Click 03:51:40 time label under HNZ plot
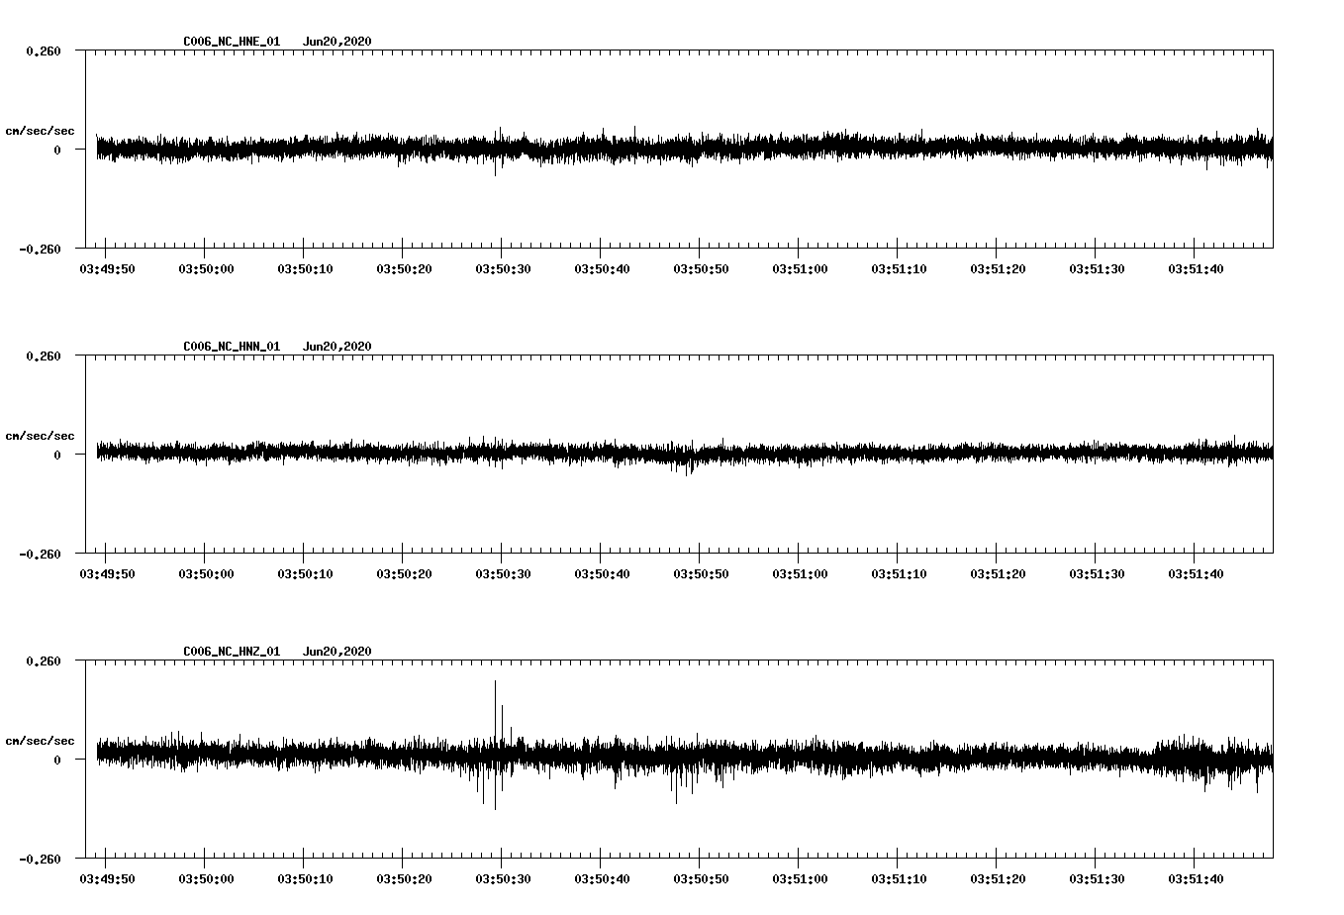1344x915 pixels. tap(1196, 879)
